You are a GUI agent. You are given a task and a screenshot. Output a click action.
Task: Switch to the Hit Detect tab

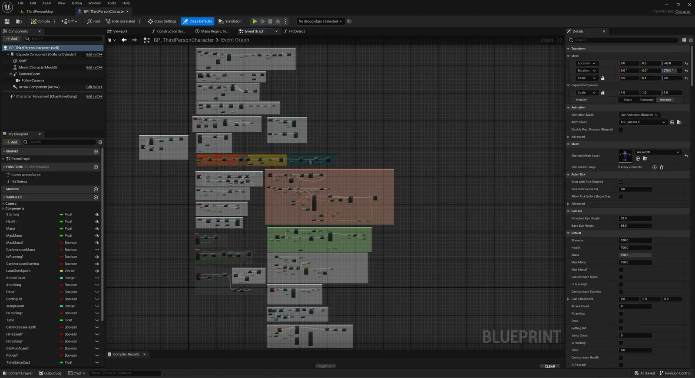297,31
